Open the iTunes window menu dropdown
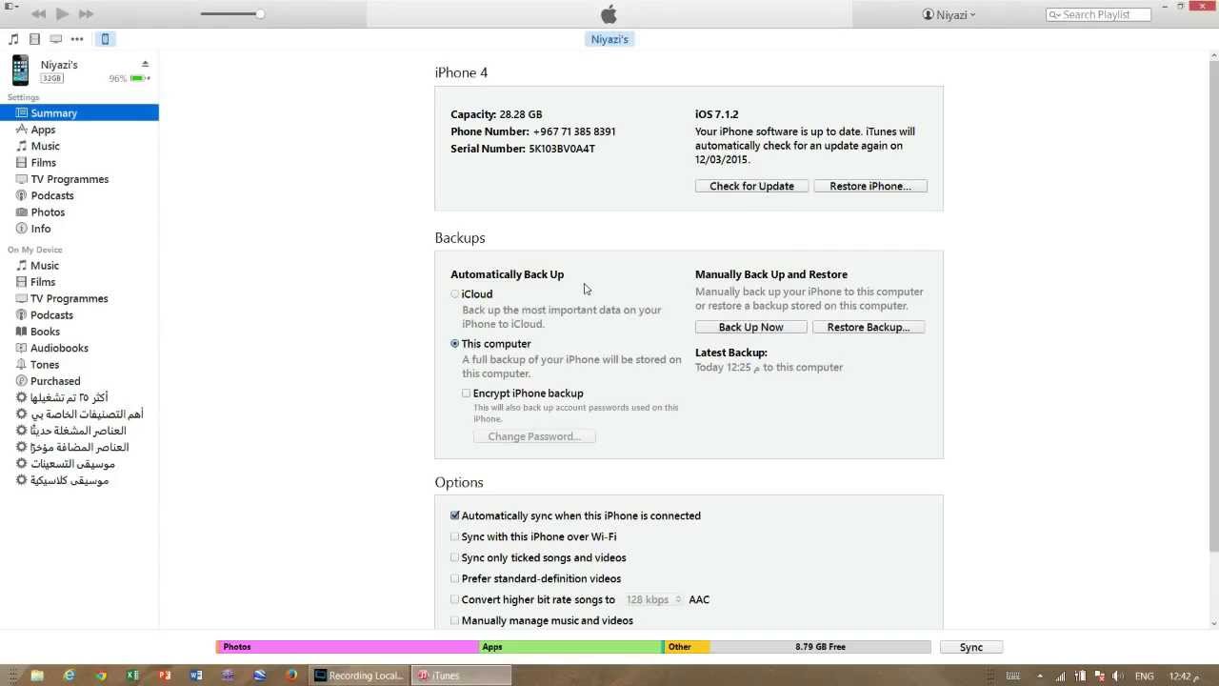 11,6
